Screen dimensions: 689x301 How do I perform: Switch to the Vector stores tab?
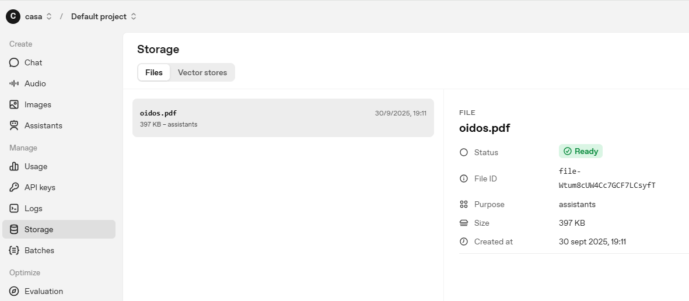202,72
